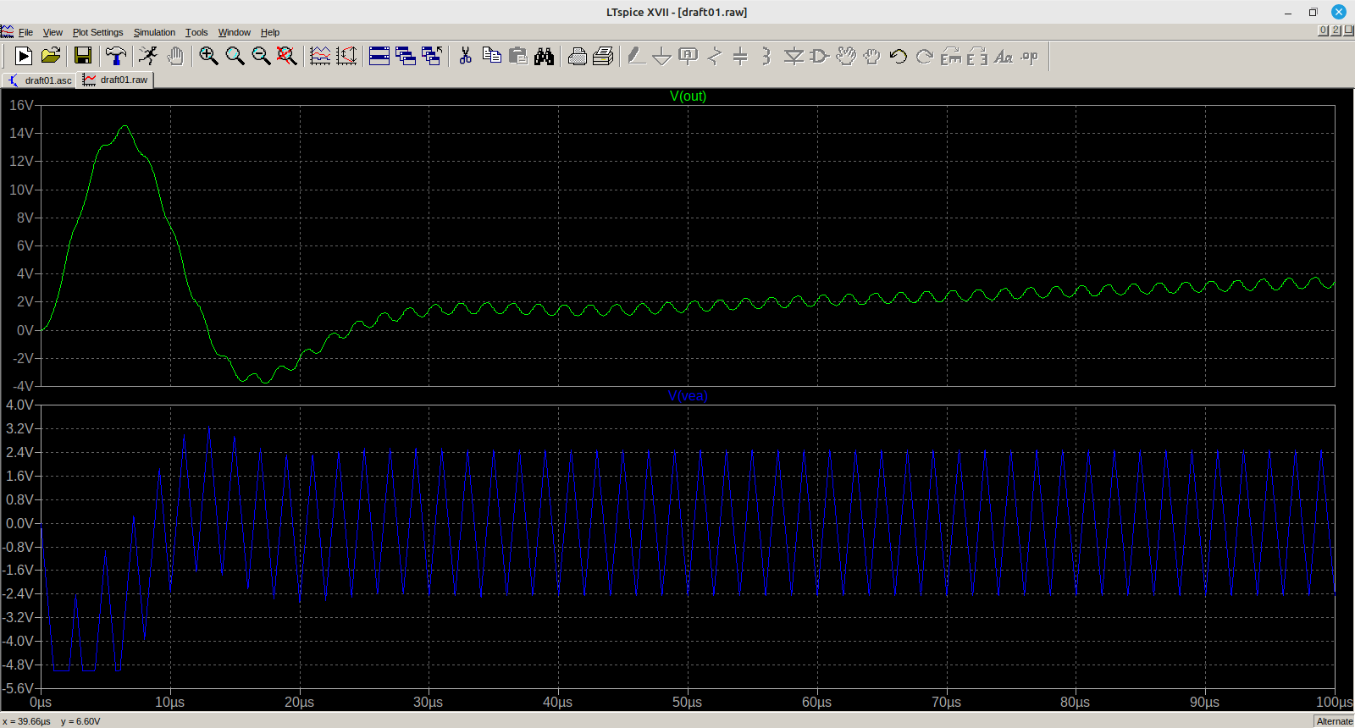Click the V(vea) trace label
1355x728 pixels.
click(688, 395)
